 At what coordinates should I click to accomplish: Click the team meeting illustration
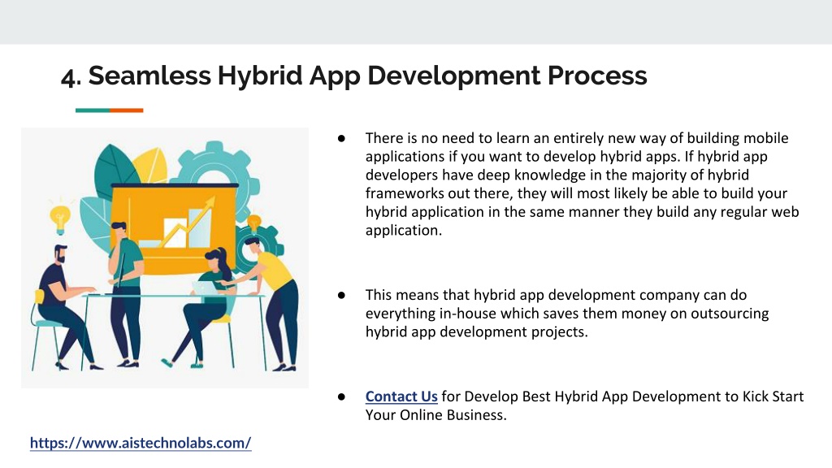(x=165, y=258)
